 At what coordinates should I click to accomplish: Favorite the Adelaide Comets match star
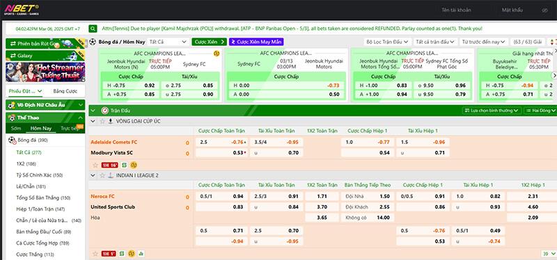pos(95,165)
